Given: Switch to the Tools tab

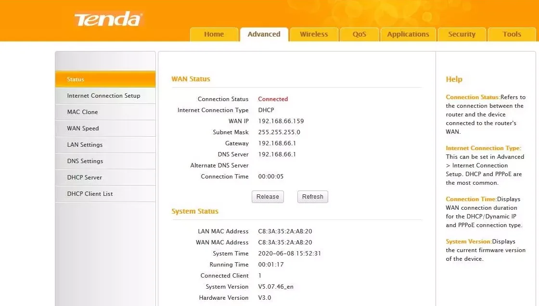Looking at the screenshot, I should tap(512, 34).
